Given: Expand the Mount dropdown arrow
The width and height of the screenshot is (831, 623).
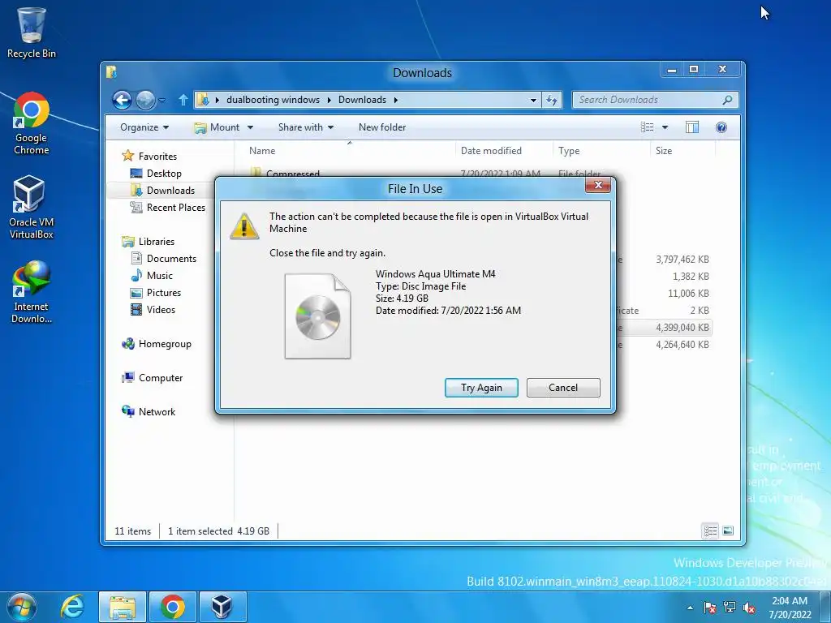Looking at the screenshot, I should coord(250,127).
